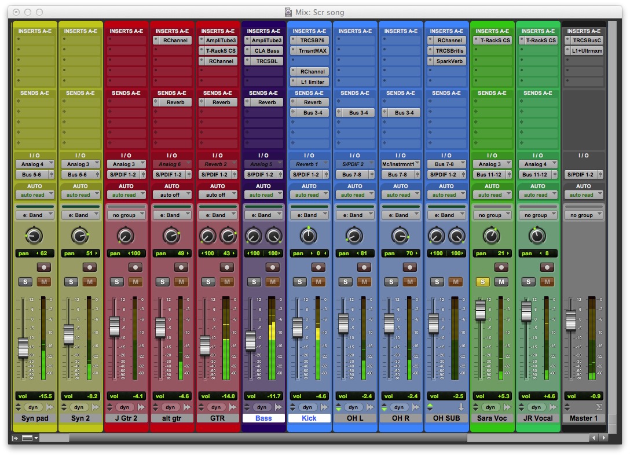This screenshot has width=630, height=456.
Task: Click the track type icon on OH L
Action: 339,407
